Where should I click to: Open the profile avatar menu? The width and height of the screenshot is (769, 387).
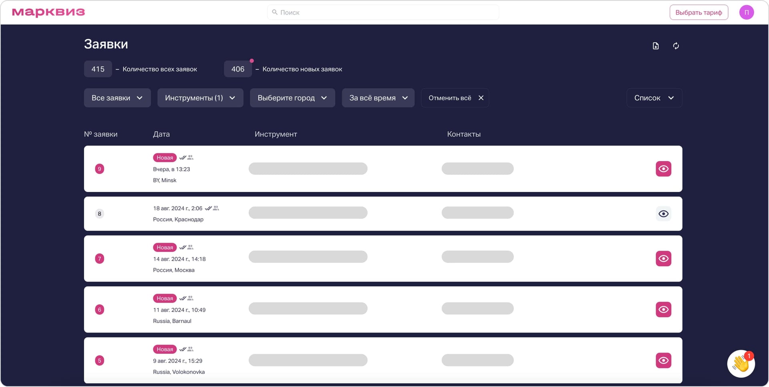click(747, 12)
